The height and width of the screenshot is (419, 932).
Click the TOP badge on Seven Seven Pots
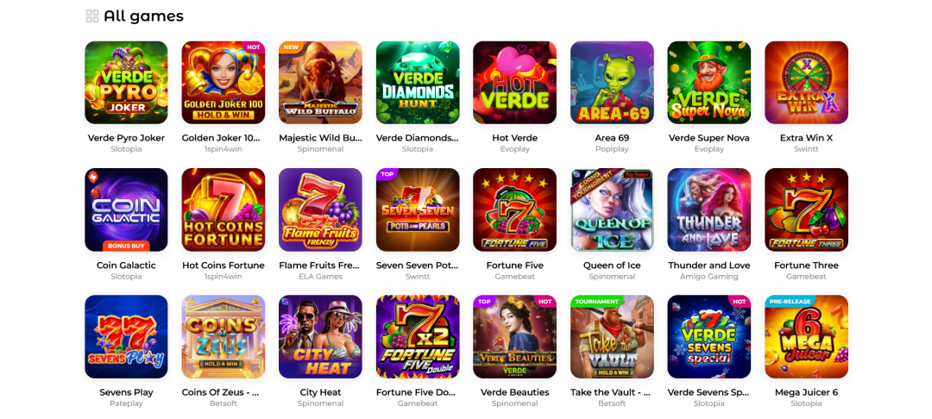[x=387, y=174]
